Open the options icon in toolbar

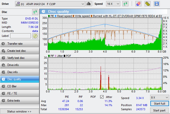tap(147, 4)
